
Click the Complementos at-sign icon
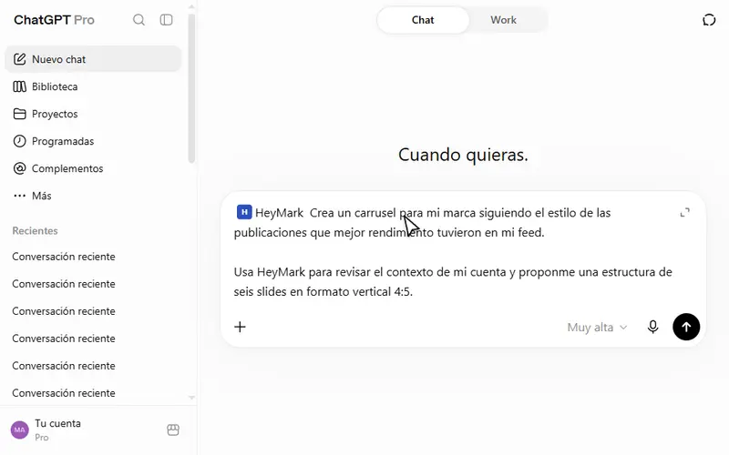[x=19, y=168]
